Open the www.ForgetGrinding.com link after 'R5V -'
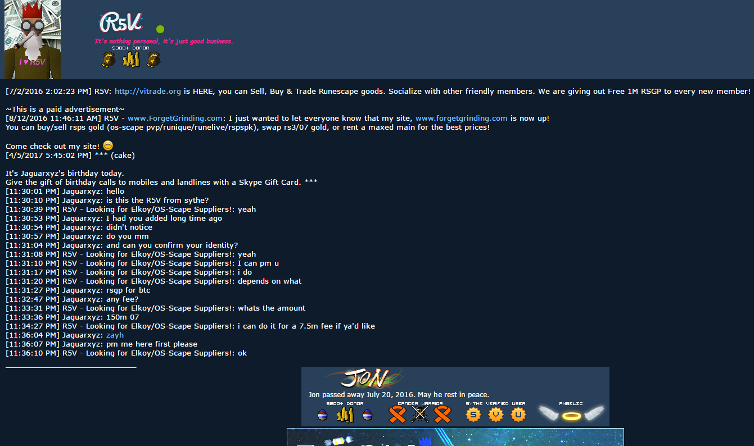 click(x=175, y=118)
